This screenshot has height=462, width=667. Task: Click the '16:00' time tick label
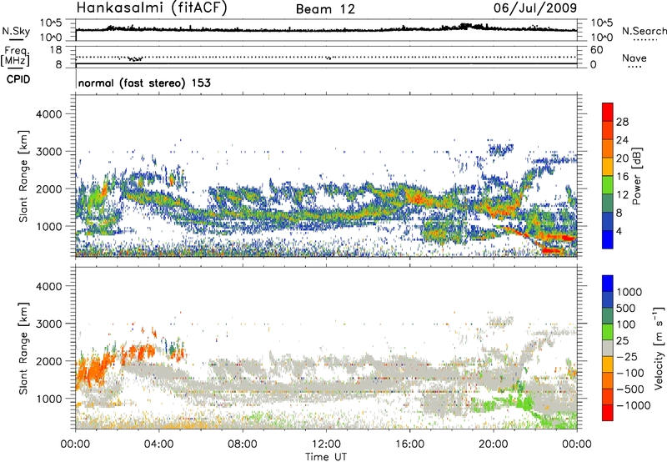tap(409, 444)
